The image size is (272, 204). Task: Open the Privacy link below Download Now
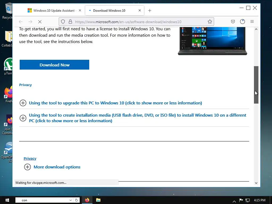pyautogui.click(x=25, y=85)
